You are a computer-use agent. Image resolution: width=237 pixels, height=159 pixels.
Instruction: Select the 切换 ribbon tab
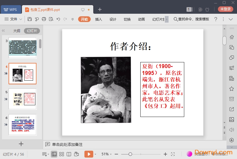click(127, 19)
